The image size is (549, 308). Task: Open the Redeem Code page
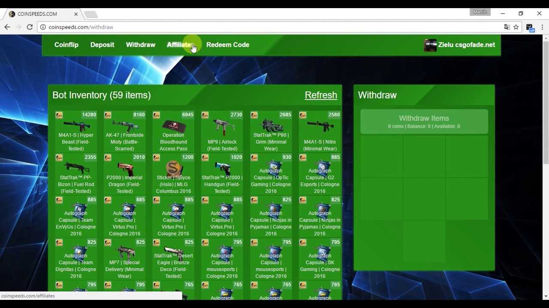[228, 44]
